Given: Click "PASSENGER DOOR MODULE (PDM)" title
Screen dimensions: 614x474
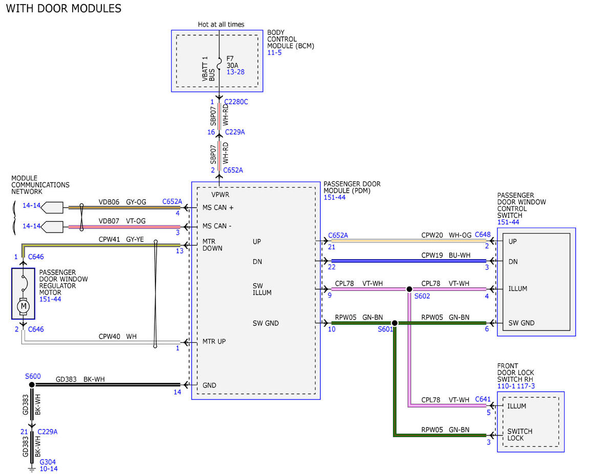Looking at the screenshot, I should [352, 187].
